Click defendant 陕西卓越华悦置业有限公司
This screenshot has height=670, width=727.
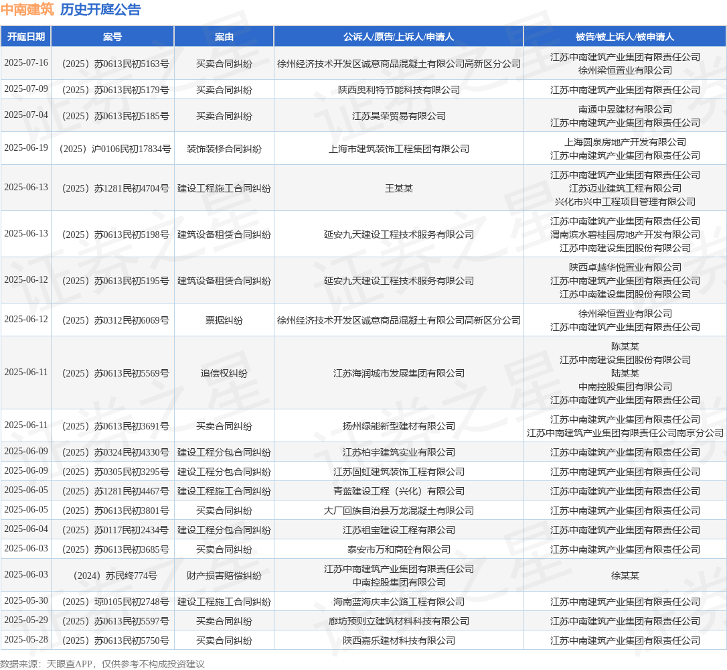[x=625, y=267]
